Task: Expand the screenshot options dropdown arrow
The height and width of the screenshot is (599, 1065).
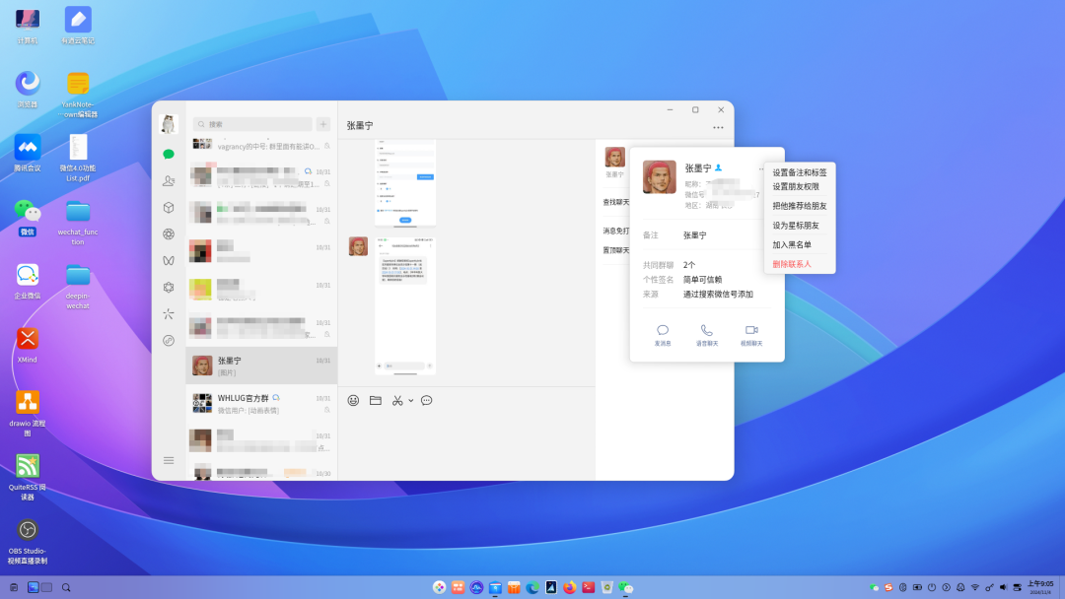Action: pyautogui.click(x=411, y=401)
